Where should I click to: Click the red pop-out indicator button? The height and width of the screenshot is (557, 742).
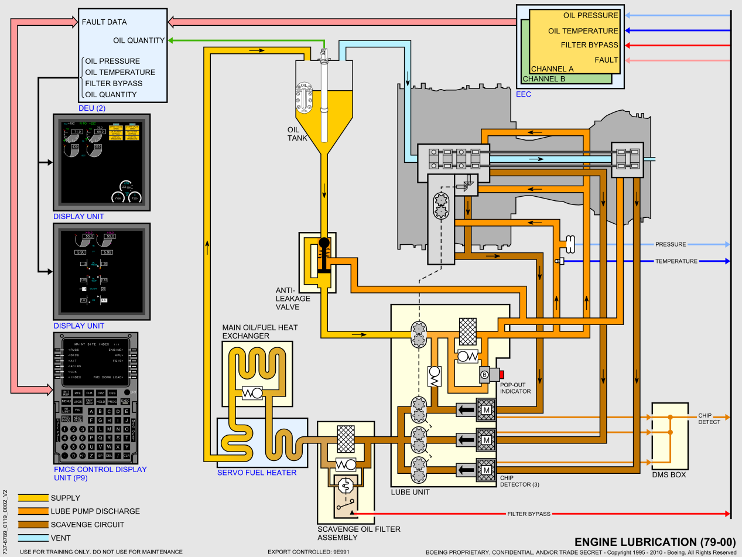click(x=501, y=374)
